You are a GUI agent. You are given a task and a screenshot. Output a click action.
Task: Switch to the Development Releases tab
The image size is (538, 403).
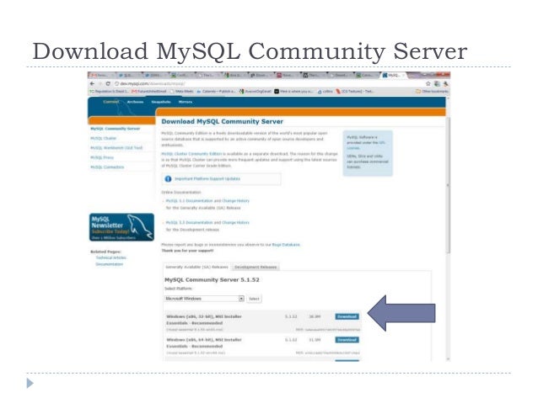pos(256,267)
